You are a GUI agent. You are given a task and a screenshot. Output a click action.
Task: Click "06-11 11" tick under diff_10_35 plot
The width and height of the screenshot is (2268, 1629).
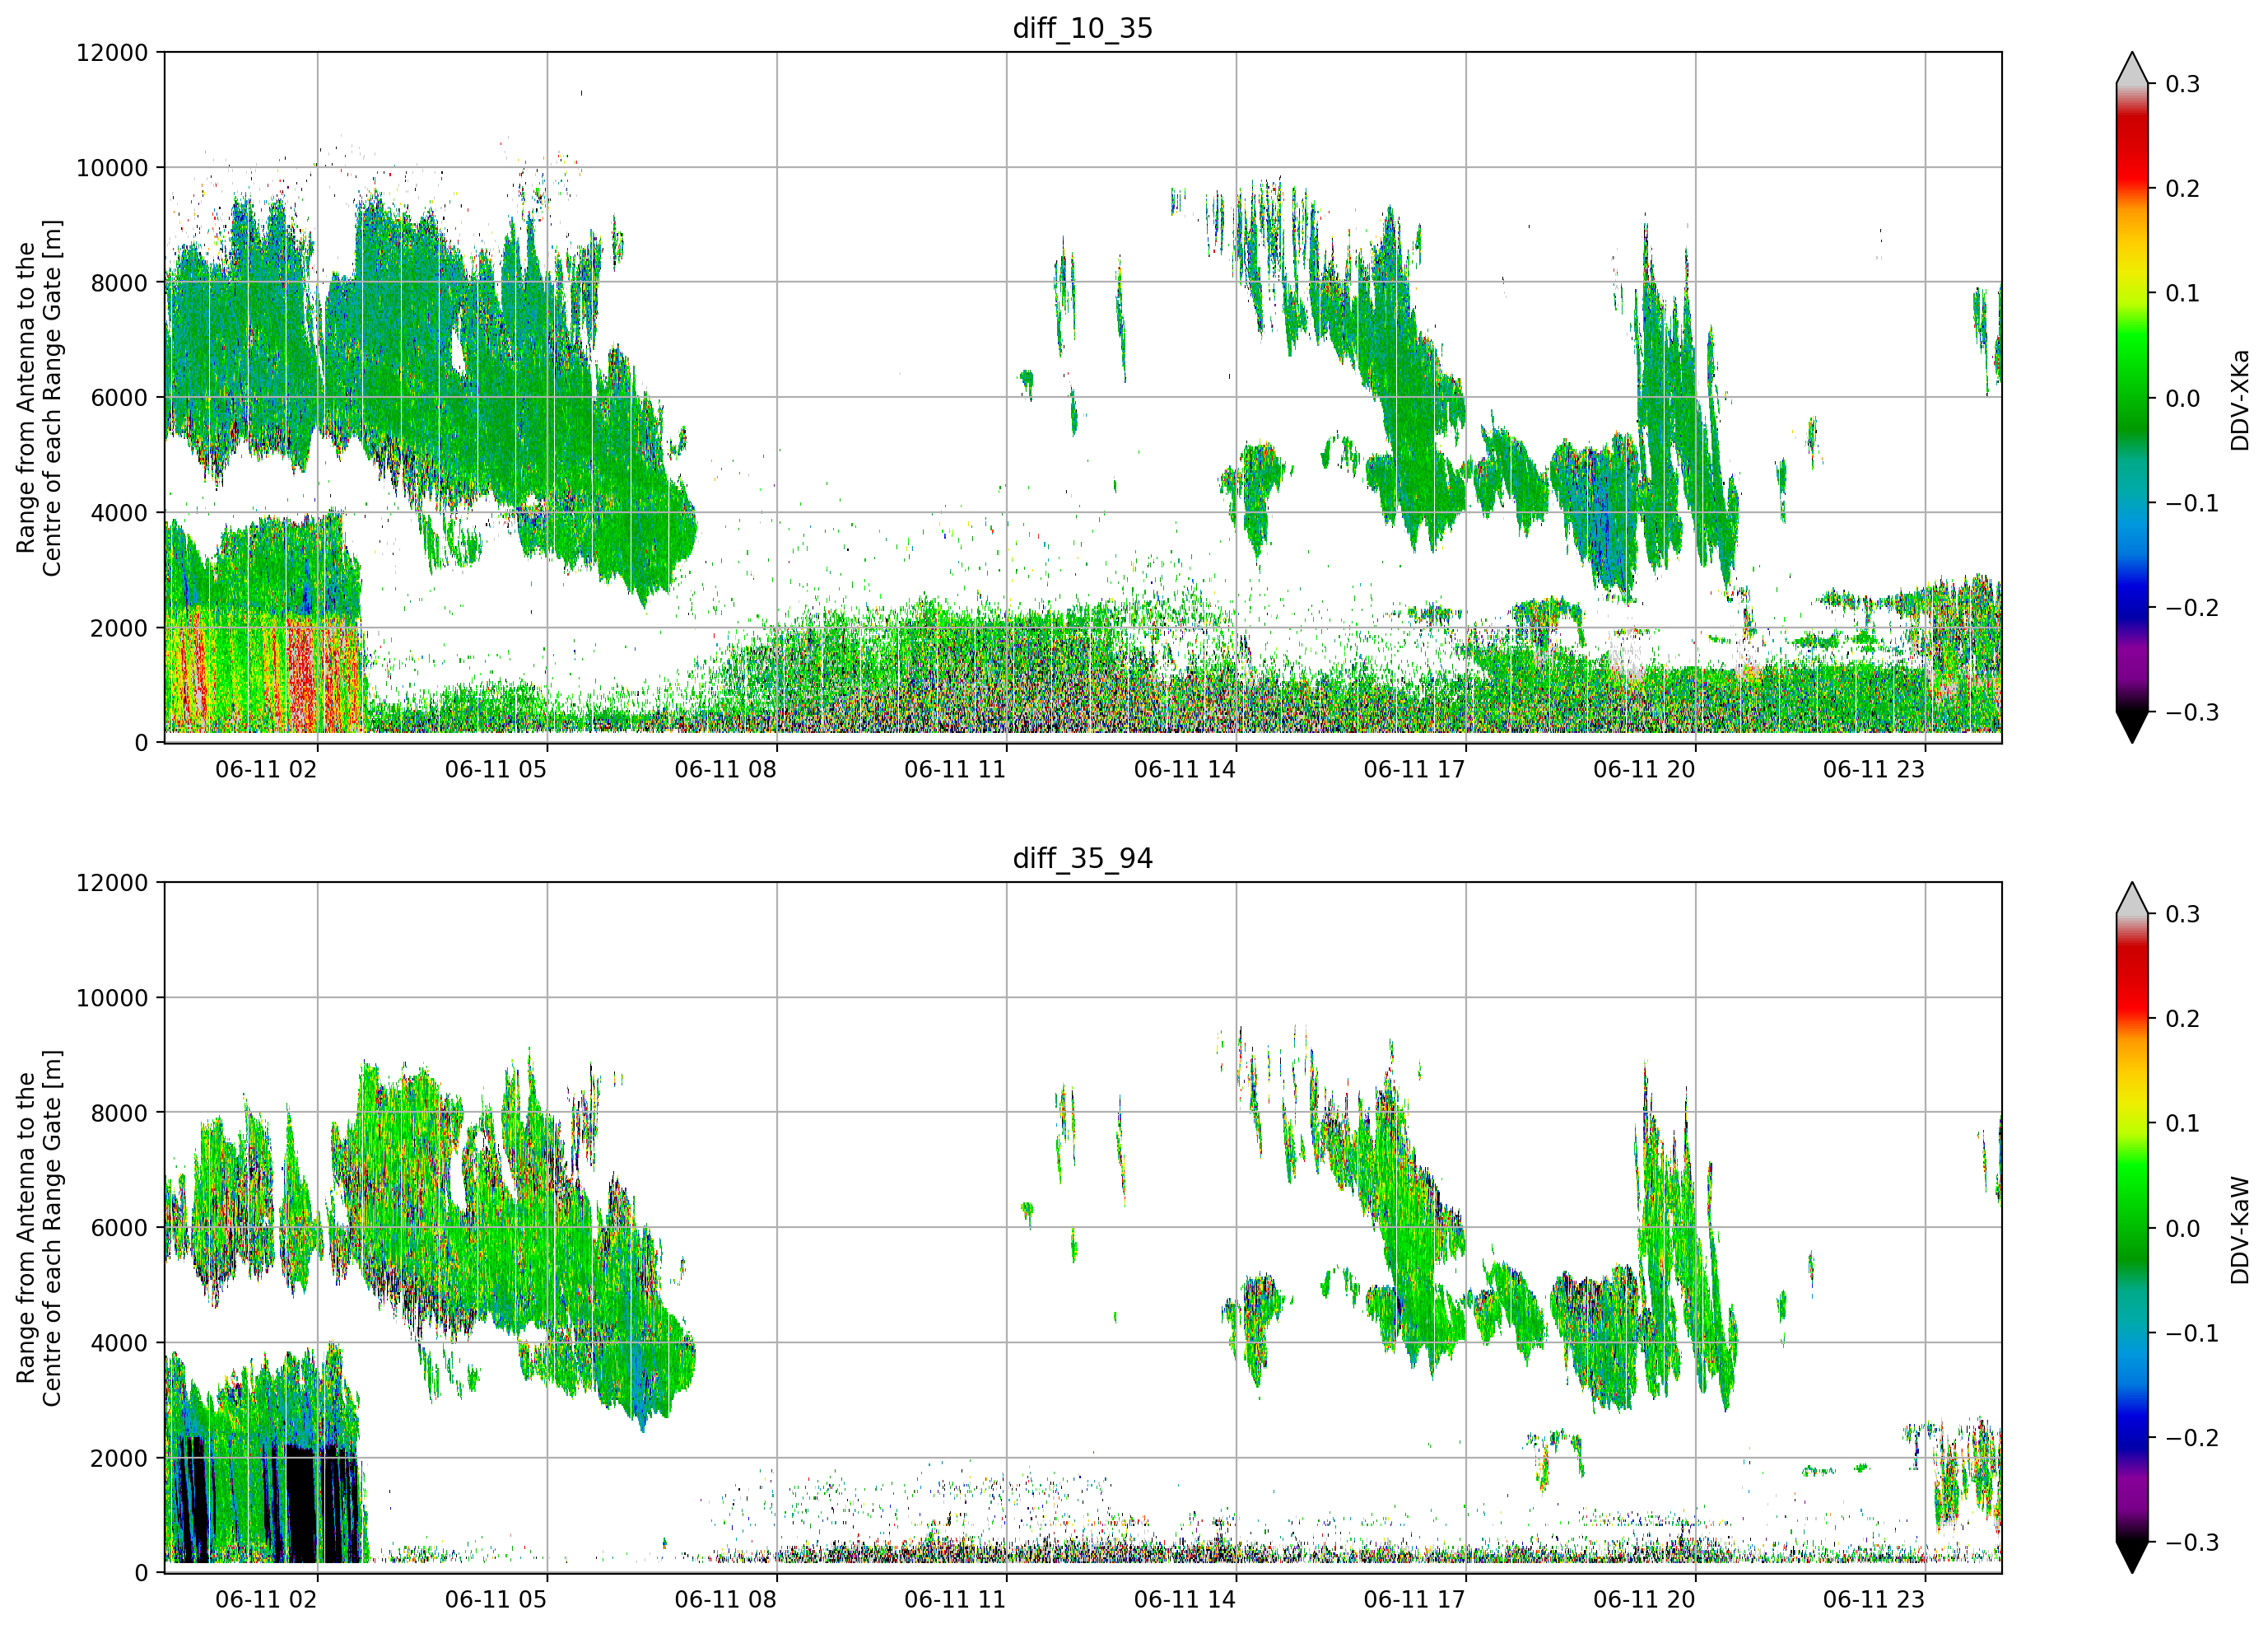coord(955,769)
